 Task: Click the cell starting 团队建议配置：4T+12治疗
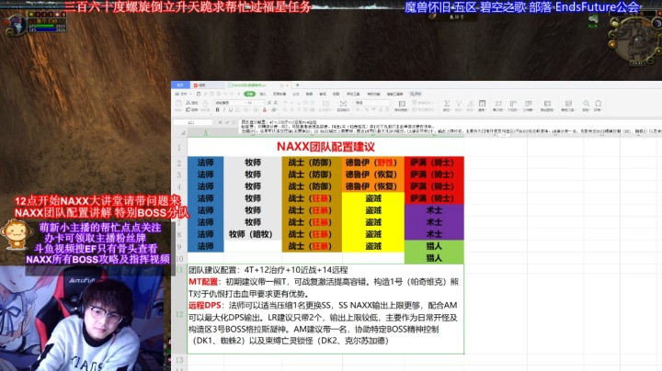(325, 270)
